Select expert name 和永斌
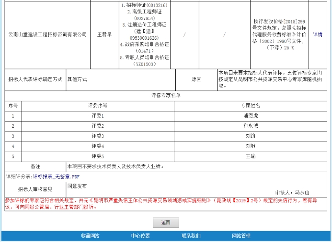Viewport: 332px width, 242px height. (x=250, y=126)
